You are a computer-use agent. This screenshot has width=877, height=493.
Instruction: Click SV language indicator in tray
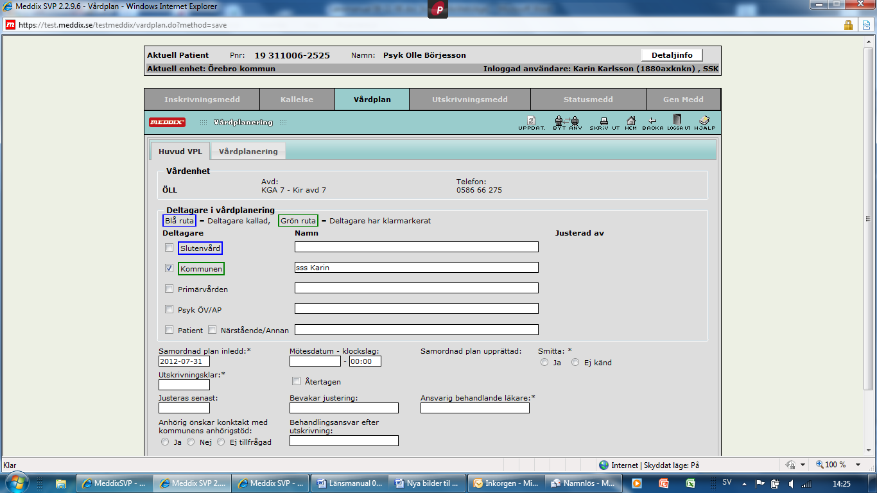point(727,482)
